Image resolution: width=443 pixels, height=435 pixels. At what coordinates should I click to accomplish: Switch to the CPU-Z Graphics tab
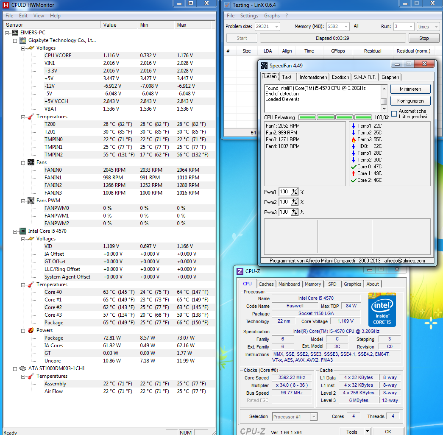(352, 284)
